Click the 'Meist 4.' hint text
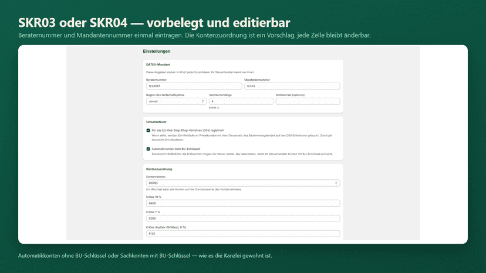The width and height of the screenshot is (486, 273). click(x=214, y=108)
